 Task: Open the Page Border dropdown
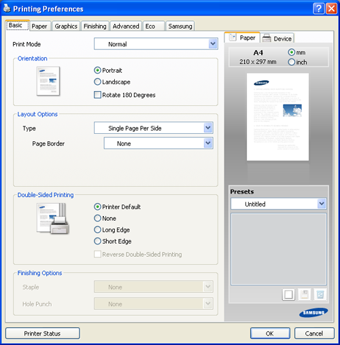(x=158, y=143)
